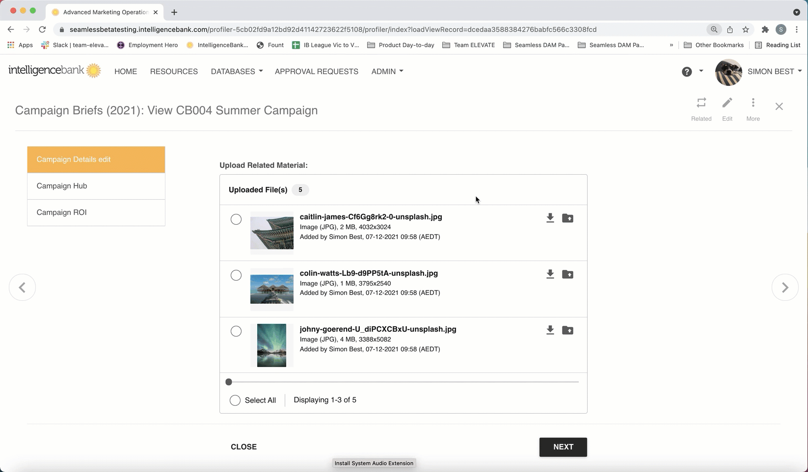The width and height of the screenshot is (808, 472).
Task: Click folder upload icon for colin-watts file
Action: (567, 274)
